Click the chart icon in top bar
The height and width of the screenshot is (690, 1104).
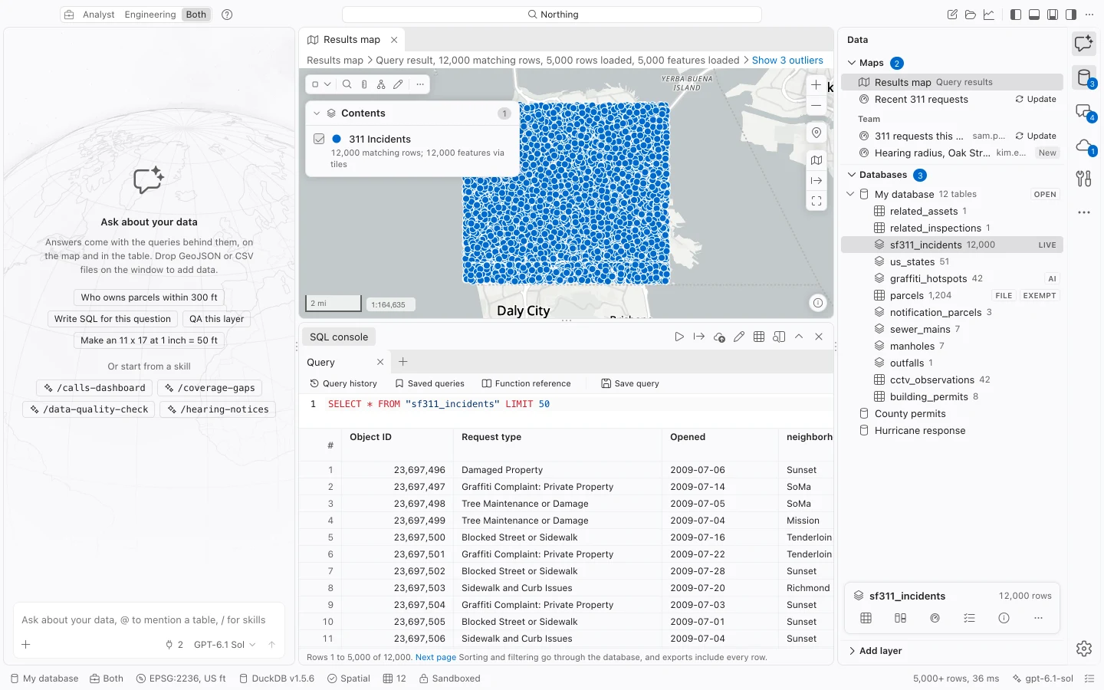tap(989, 15)
